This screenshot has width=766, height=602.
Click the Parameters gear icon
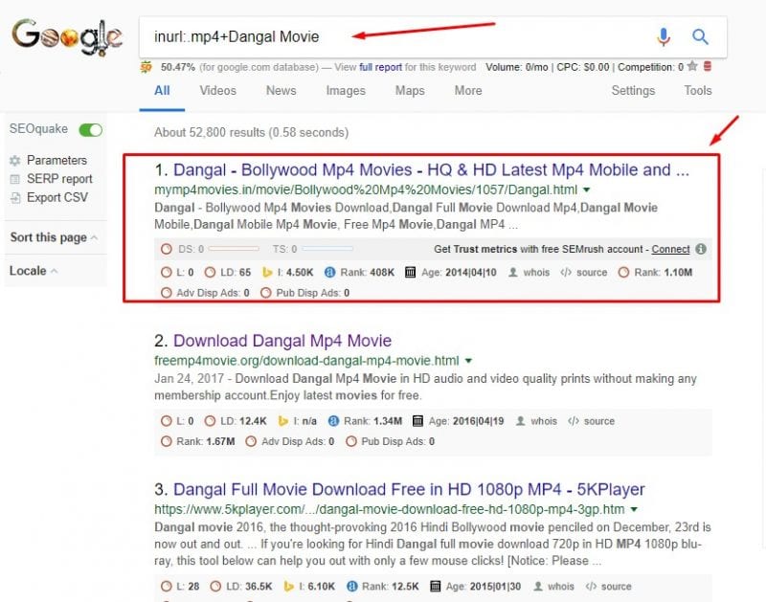click(15, 160)
